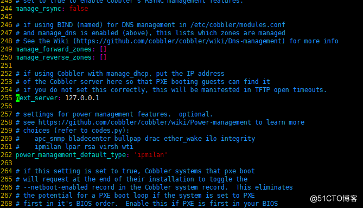This screenshot has height=208, width=363.
Task: Select the 'ipmilan' value string
Action: tap(150, 155)
